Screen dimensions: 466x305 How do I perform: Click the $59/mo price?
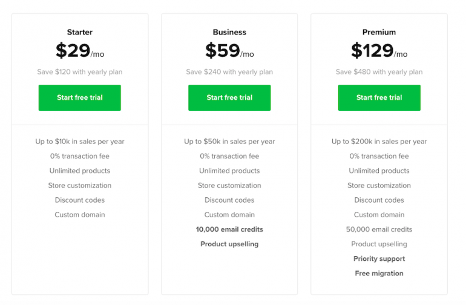(229, 51)
